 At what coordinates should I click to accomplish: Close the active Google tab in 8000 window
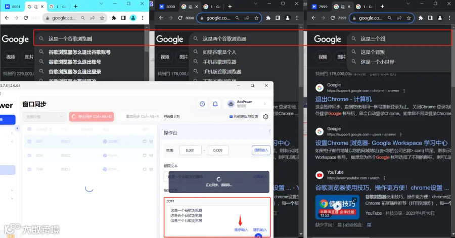coord(197,7)
